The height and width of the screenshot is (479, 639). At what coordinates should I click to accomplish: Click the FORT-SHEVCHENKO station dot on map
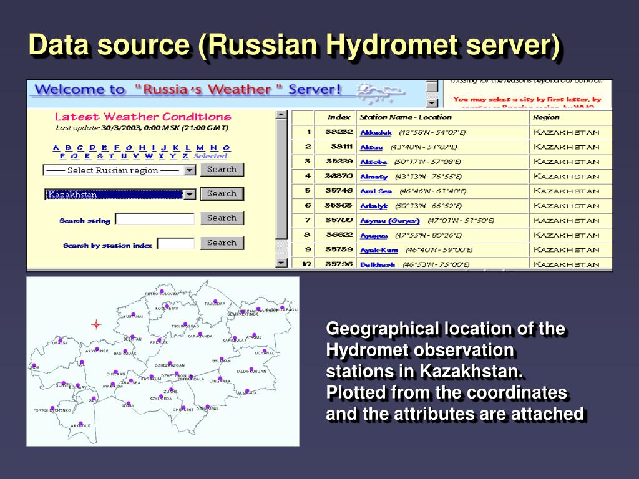(x=52, y=408)
